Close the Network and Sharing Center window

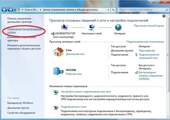click(165, 2)
